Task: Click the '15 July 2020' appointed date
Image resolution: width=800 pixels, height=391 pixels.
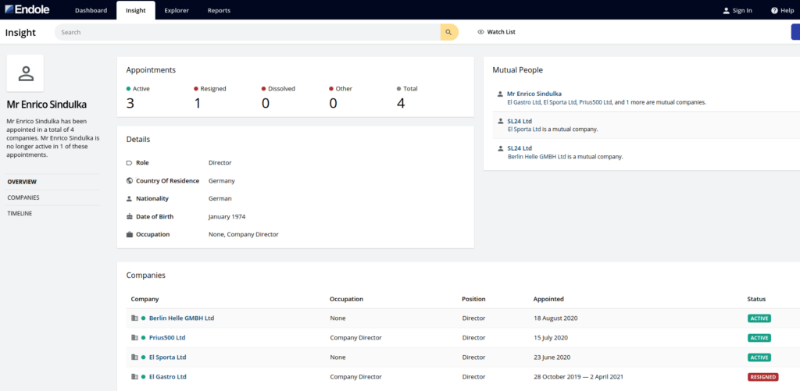Action: (x=551, y=337)
